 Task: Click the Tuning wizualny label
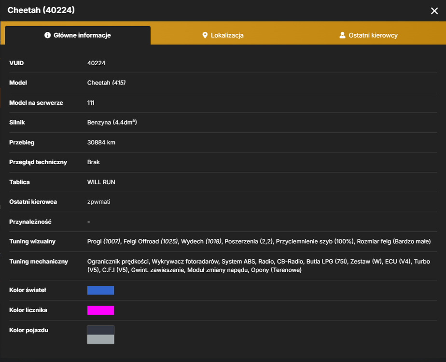click(x=32, y=241)
